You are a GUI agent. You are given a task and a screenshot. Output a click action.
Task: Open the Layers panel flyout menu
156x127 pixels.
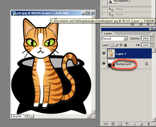(x=154, y=34)
